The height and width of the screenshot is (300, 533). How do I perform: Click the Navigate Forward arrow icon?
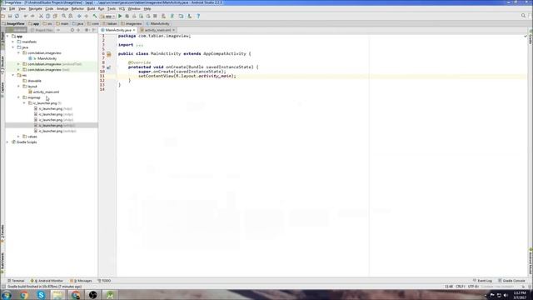point(87,16)
